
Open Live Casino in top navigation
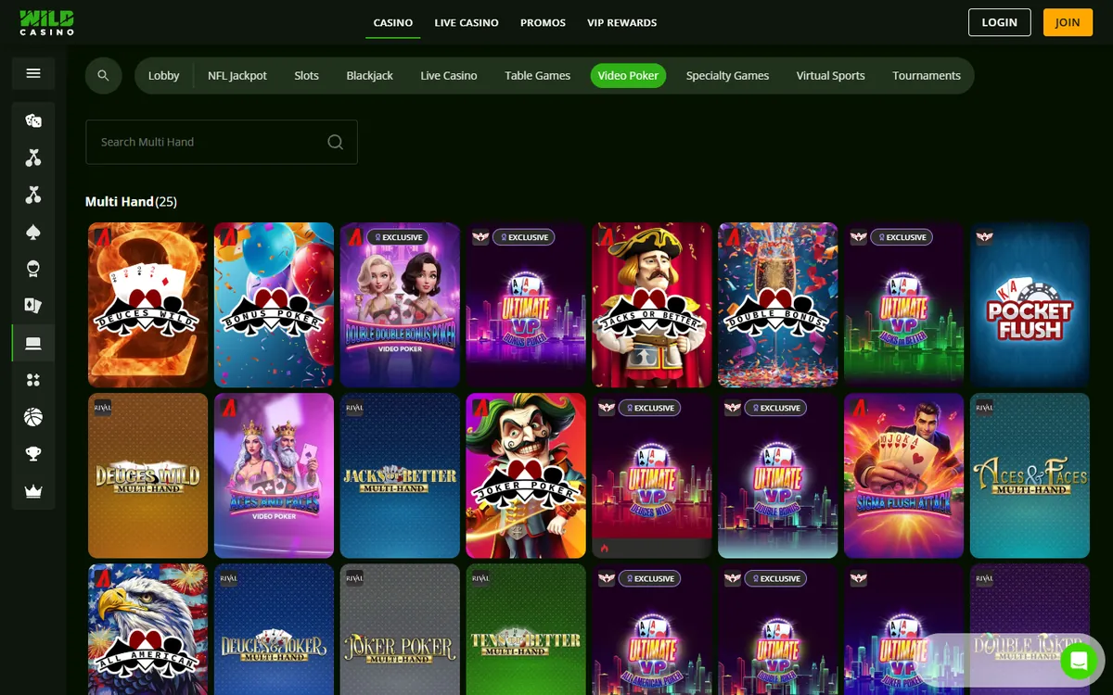click(467, 22)
